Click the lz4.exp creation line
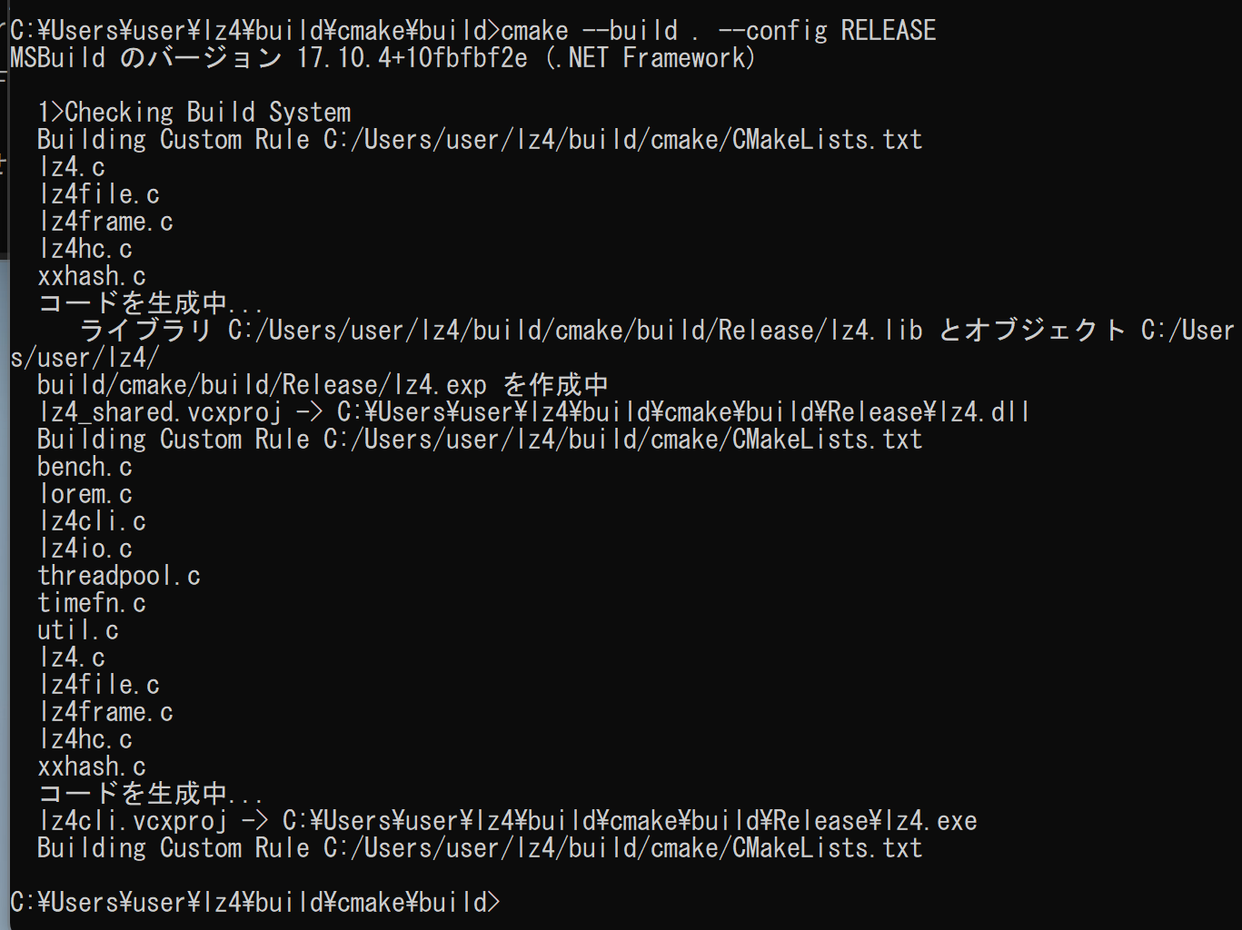The height and width of the screenshot is (930, 1242). point(323,384)
